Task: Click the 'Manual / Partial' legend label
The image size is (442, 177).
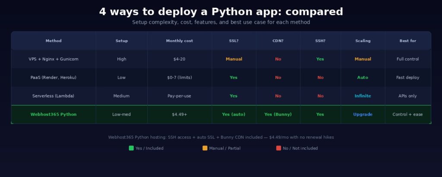Action: (x=224, y=148)
